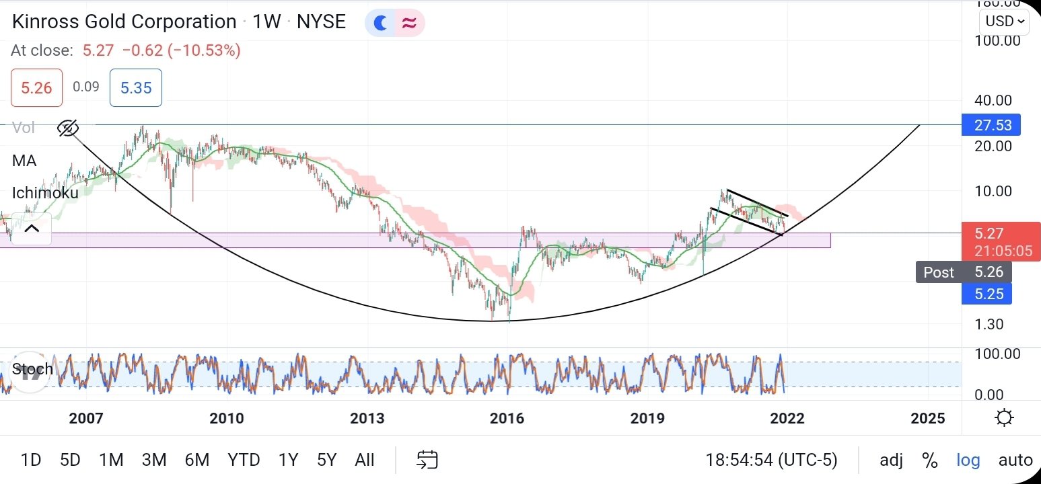
Task: Click the 2010 time axis label
Action: tap(227, 418)
